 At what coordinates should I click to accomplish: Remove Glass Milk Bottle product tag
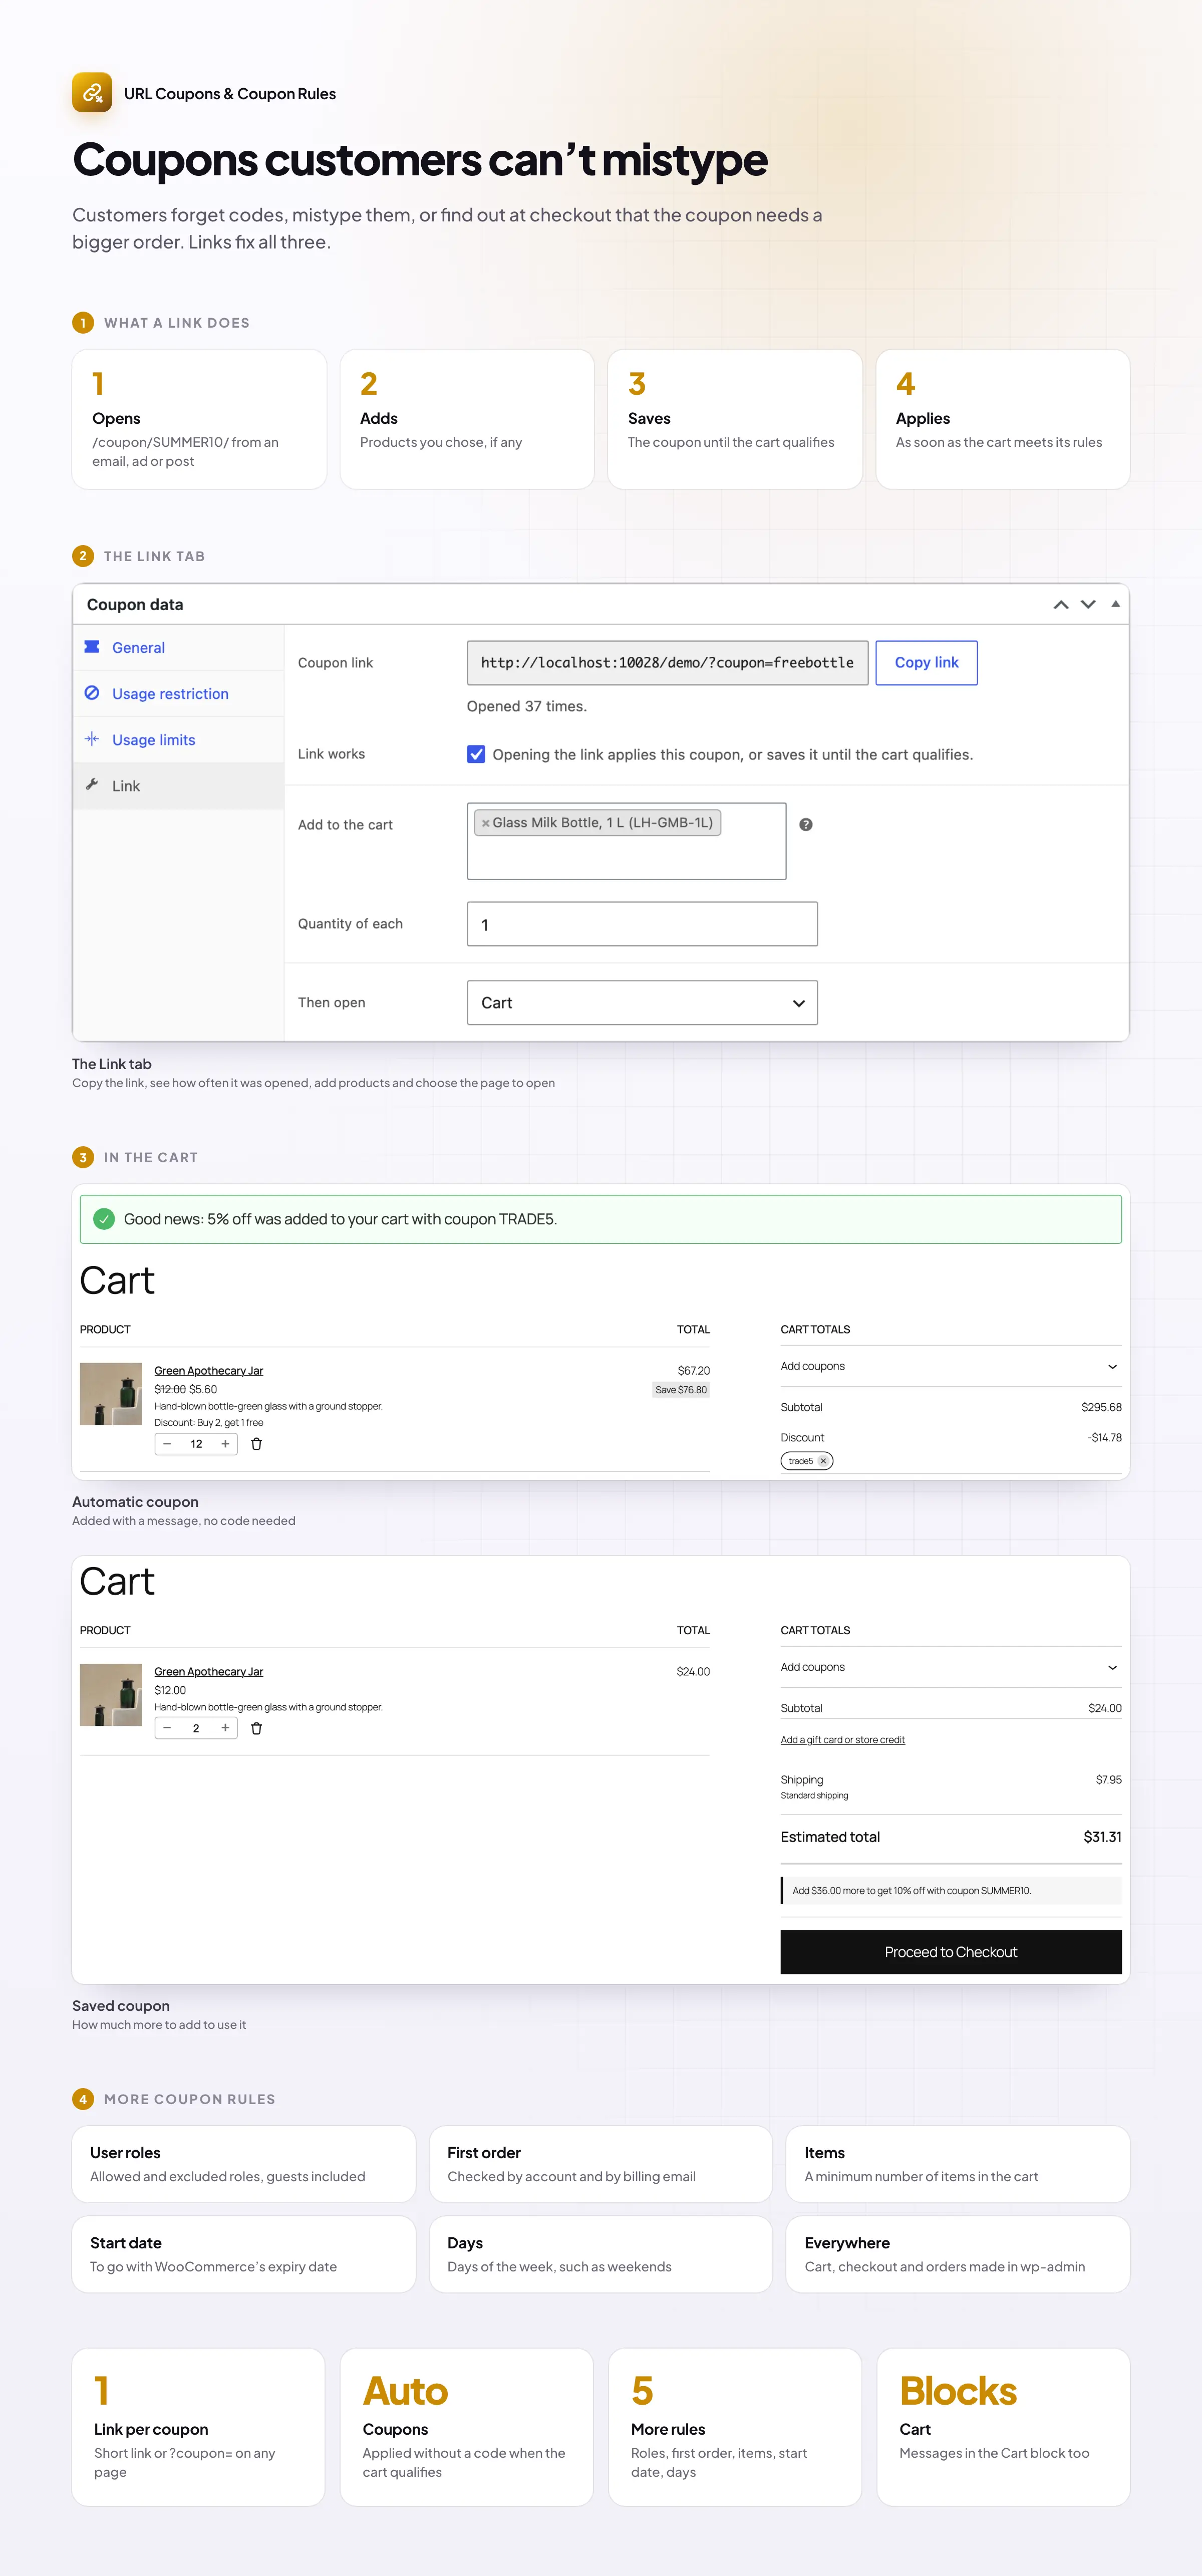pos(486,823)
